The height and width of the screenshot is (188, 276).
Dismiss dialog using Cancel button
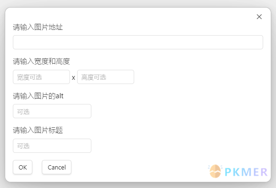coord(57,167)
